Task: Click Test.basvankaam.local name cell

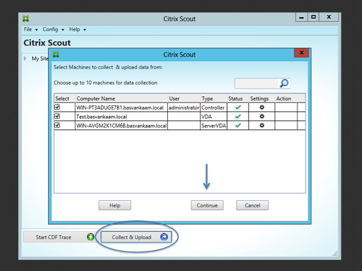Action: (122, 116)
